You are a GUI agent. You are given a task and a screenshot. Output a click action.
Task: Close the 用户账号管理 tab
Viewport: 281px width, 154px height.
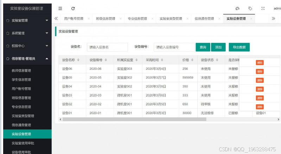89,19
